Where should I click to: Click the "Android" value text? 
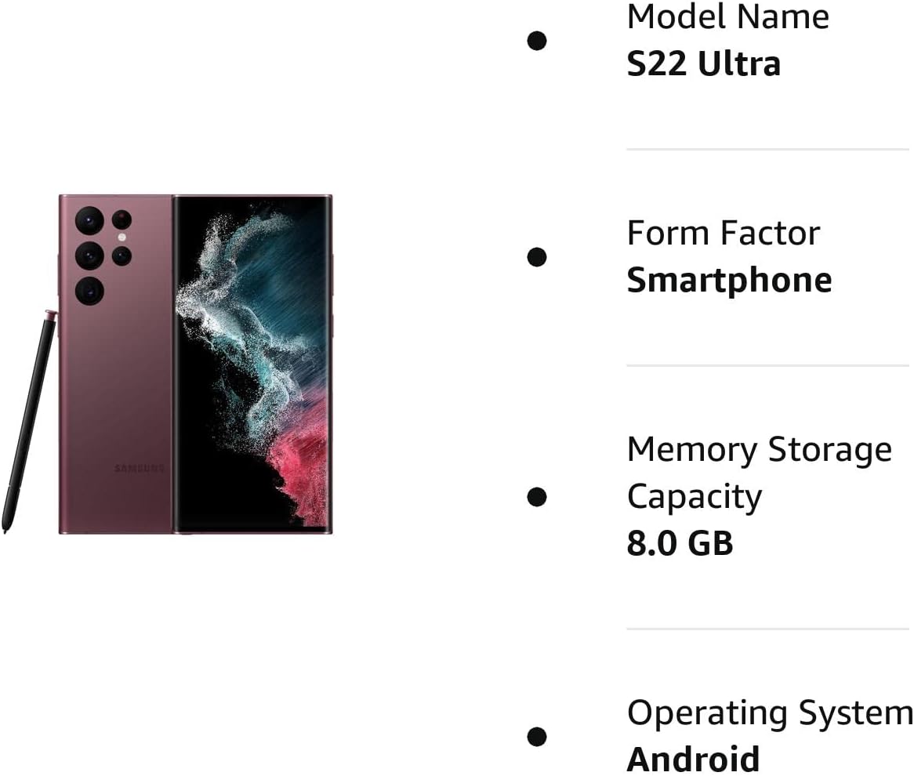coord(693,759)
